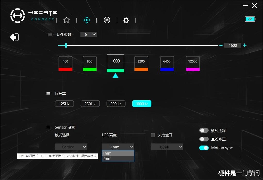
Task: Open the DPI level count dropdown
Action: point(89,34)
